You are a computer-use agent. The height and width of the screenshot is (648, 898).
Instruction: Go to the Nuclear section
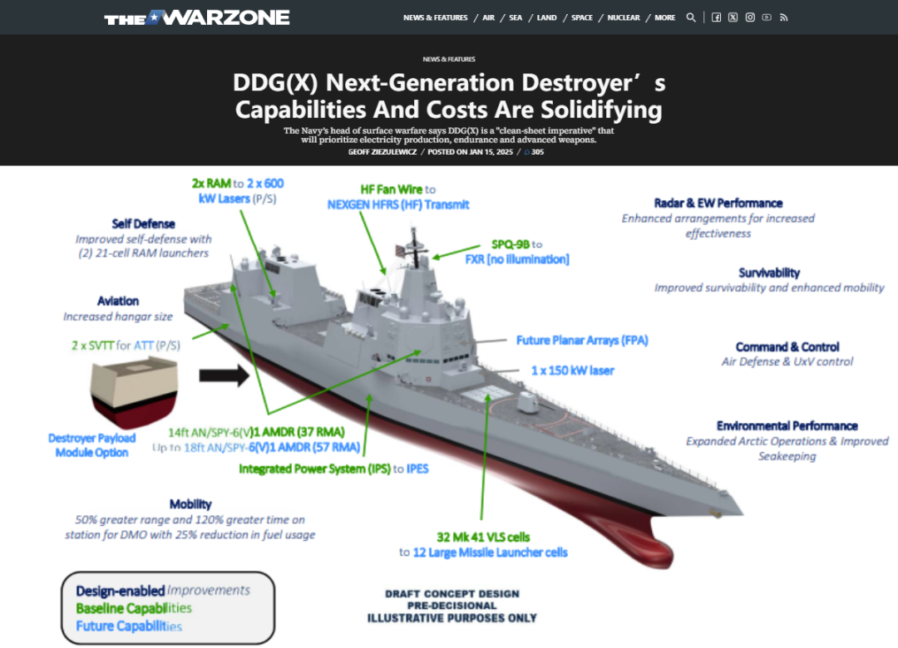(x=624, y=17)
